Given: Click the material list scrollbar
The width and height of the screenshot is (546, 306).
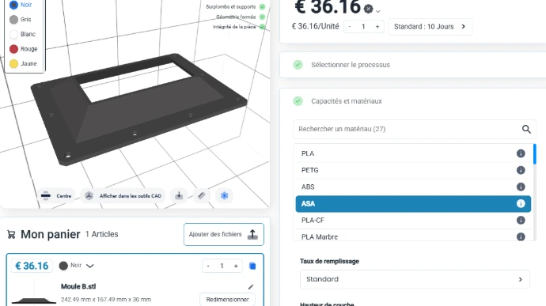Looking at the screenshot, I should coord(534,154).
